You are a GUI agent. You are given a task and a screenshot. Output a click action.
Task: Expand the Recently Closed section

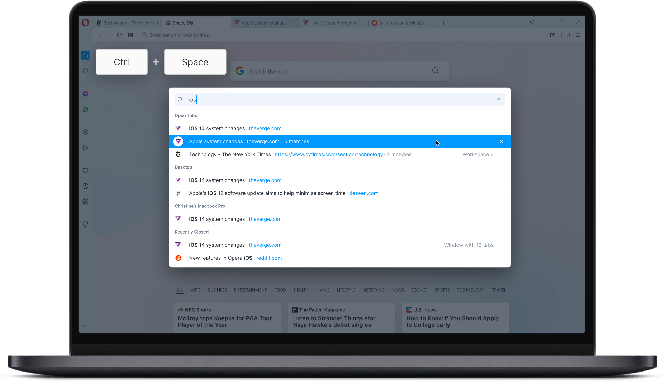click(x=191, y=232)
